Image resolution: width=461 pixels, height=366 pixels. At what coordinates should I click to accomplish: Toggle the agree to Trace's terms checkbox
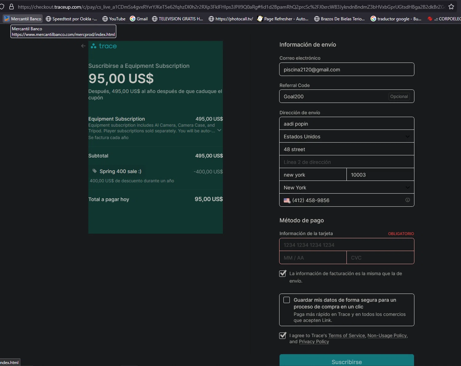[x=283, y=336]
